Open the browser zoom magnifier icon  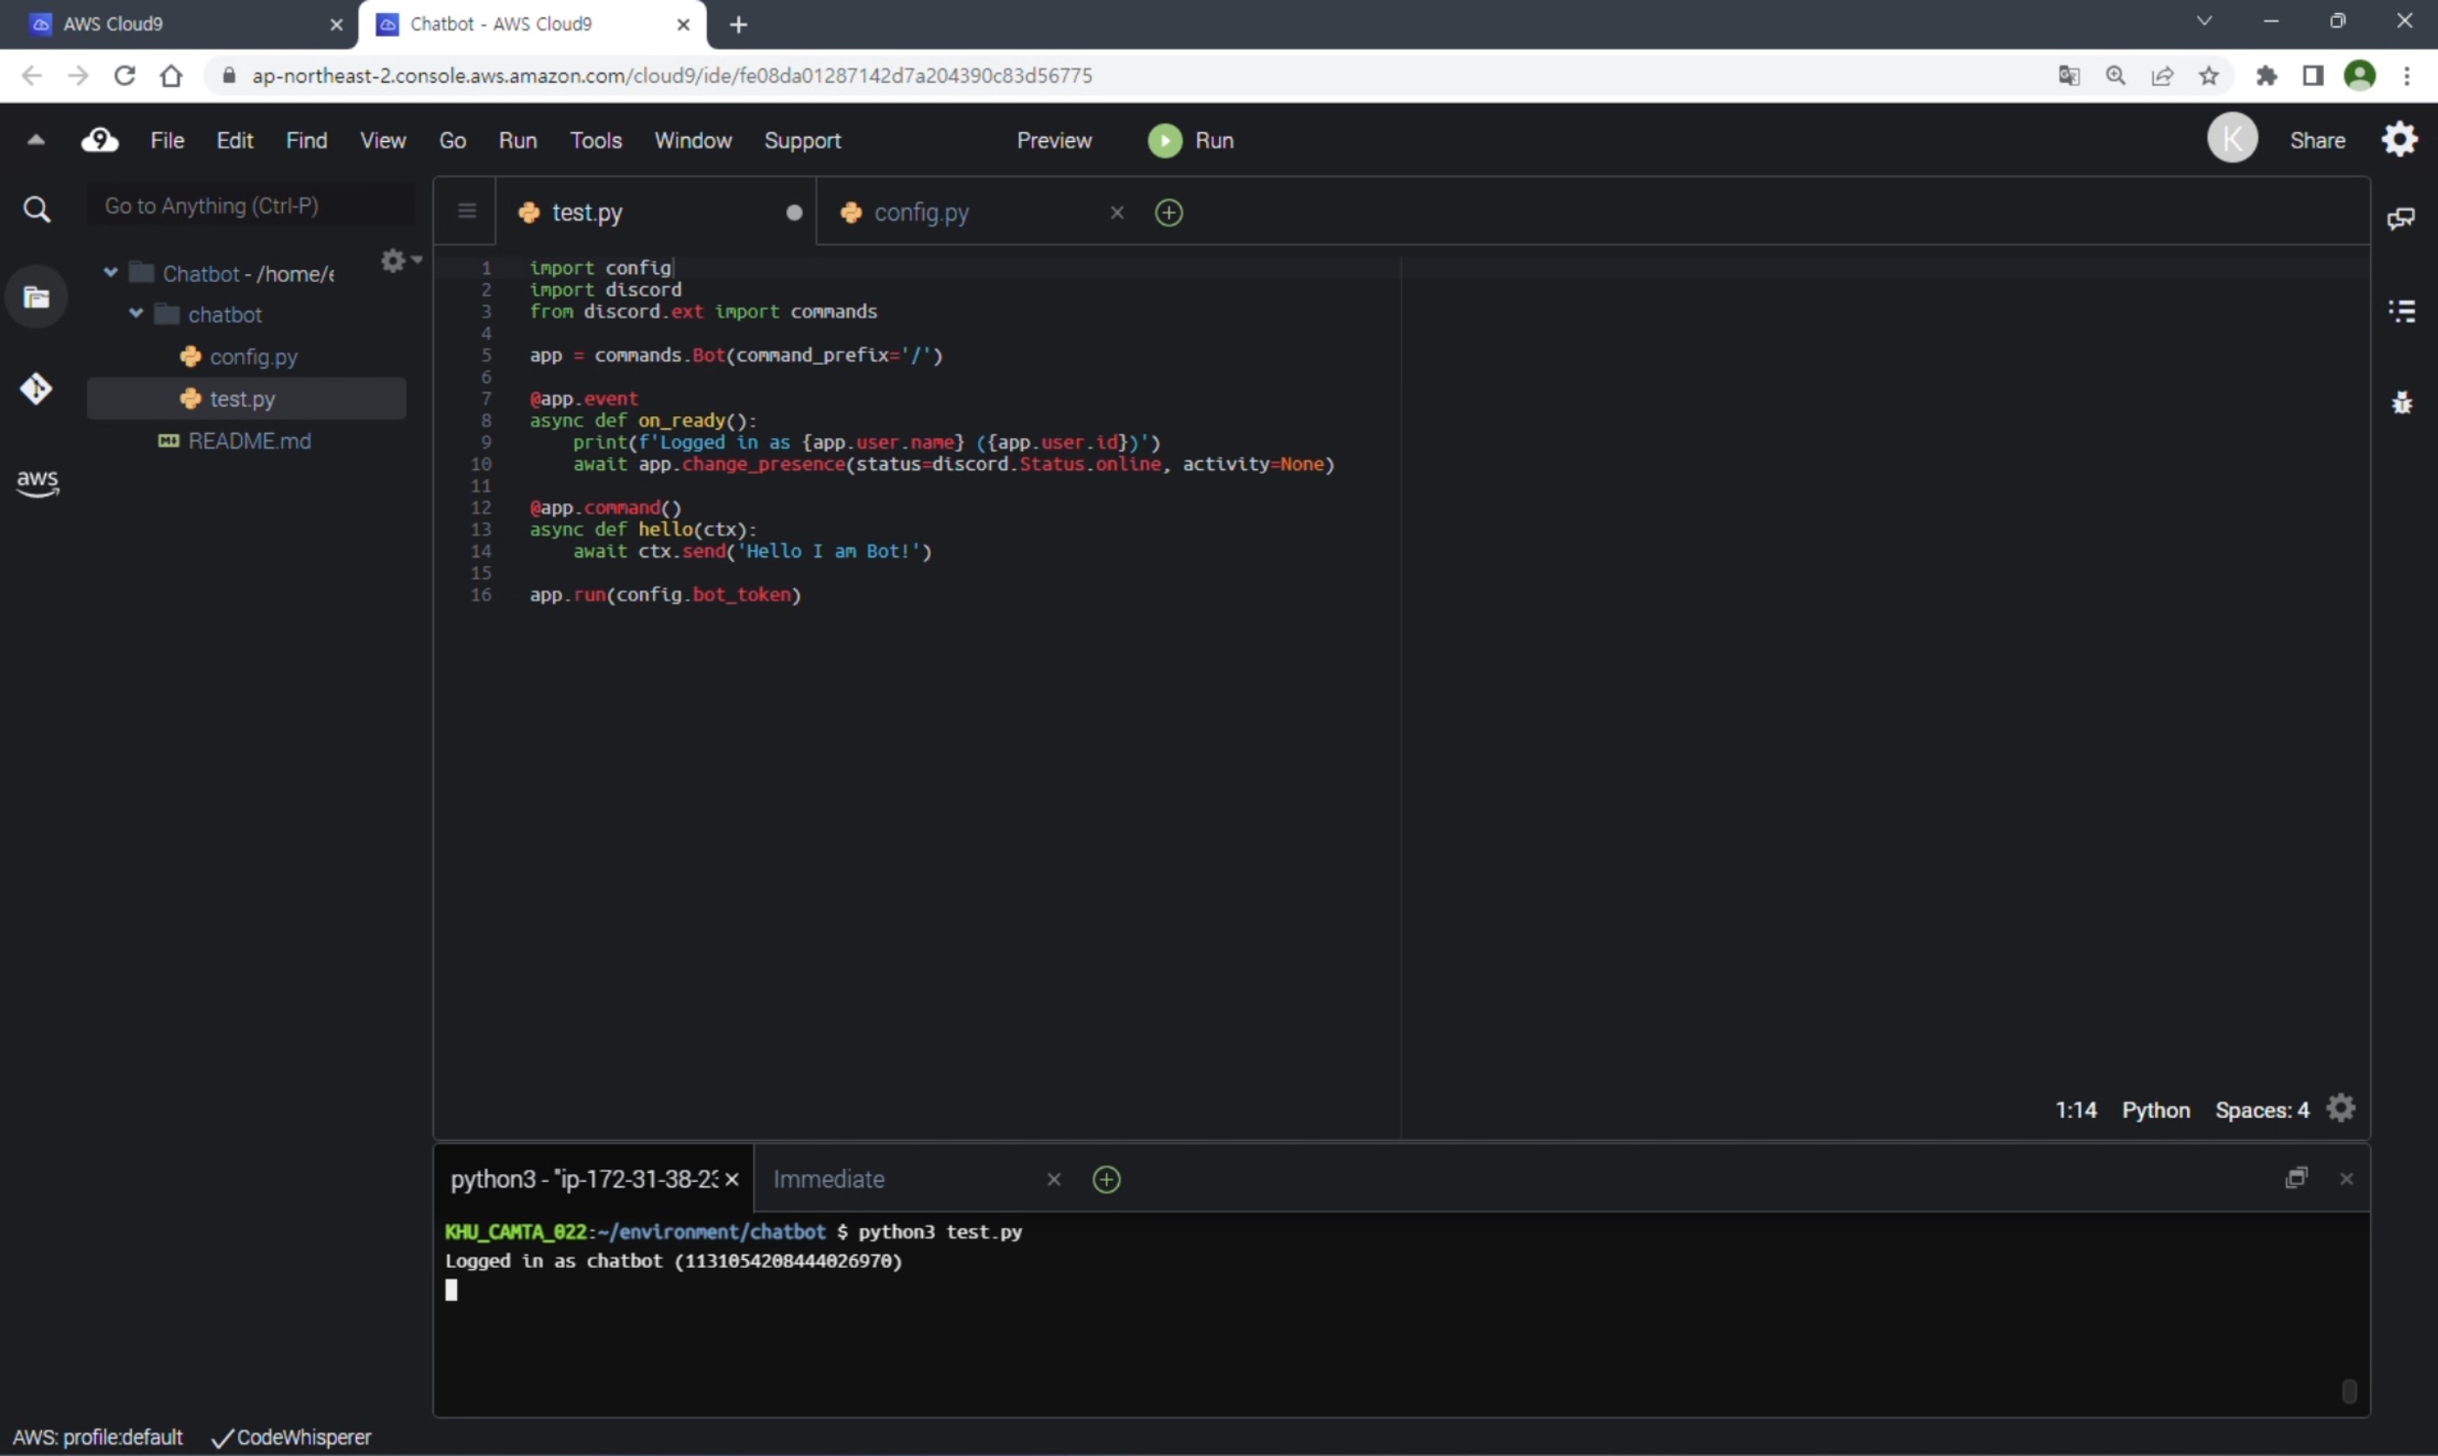coord(2115,76)
